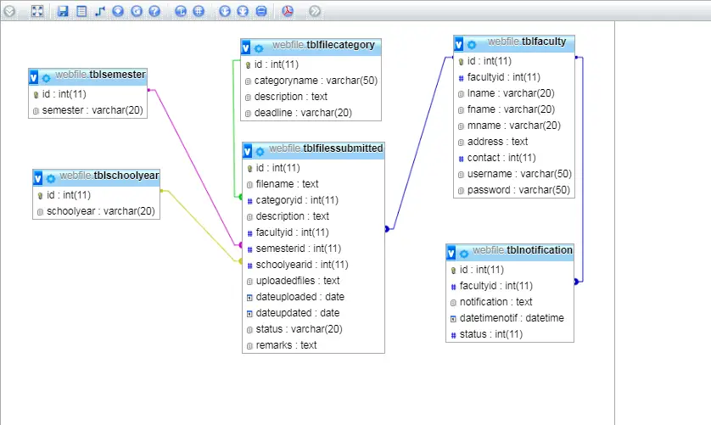The height and width of the screenshot is (425, 711).
Task: Click 'username : varchar(50)' column row
Action: (x=514, y=174)
